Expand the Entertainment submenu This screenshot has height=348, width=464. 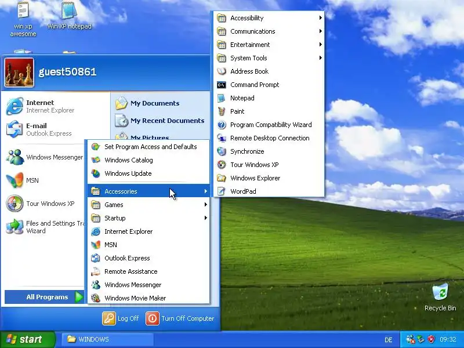pyautogui.click(x=269, y=45)
